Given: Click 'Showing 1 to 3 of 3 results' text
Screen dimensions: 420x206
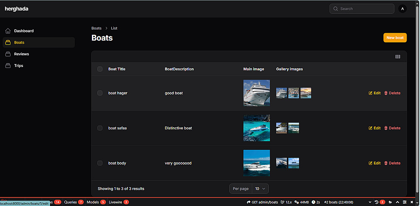Looking at the screenshot, I should click(121, 189).
